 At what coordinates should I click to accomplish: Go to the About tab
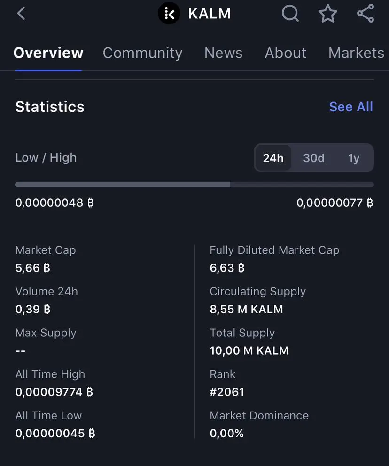pos(285,53)
